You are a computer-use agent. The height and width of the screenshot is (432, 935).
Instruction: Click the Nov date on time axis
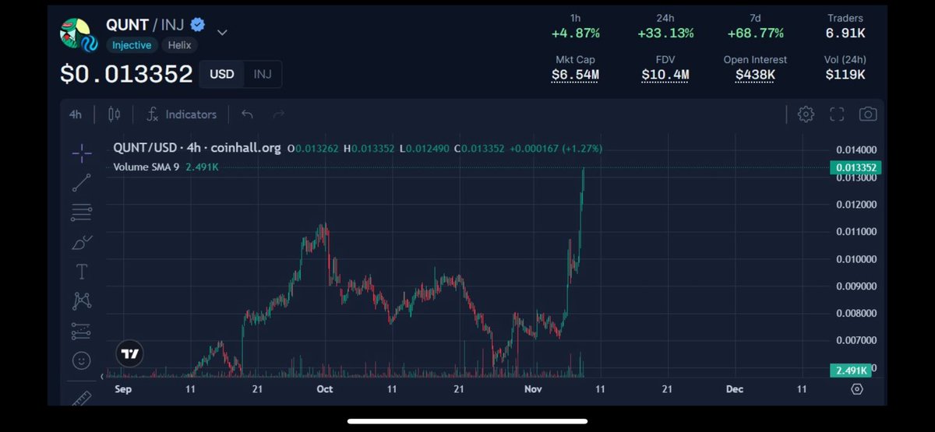(532, 388)
